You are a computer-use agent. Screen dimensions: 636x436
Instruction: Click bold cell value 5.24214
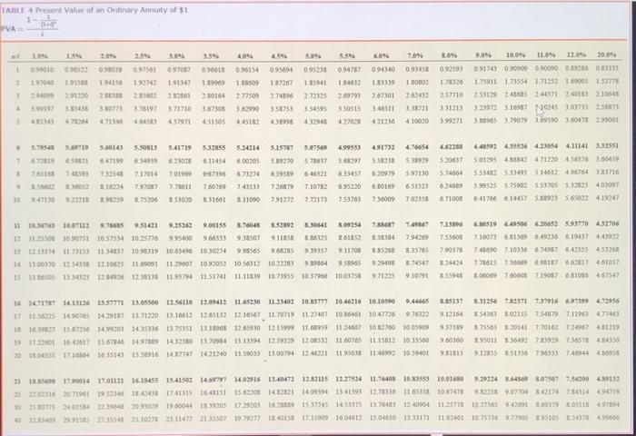pos(248,148)
